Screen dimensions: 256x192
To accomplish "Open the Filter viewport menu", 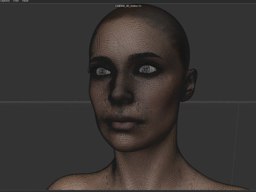I will point(16,1).
